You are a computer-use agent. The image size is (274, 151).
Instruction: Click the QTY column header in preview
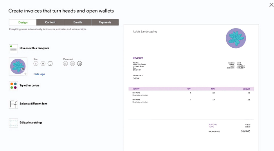(189, 89)
